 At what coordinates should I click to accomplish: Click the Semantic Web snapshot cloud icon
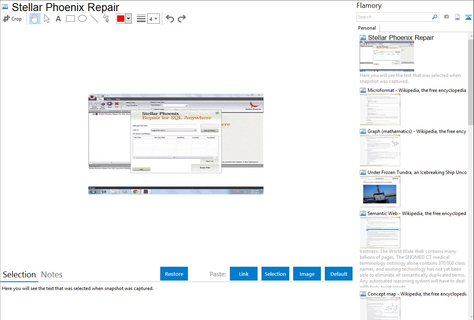coord(363,213)
